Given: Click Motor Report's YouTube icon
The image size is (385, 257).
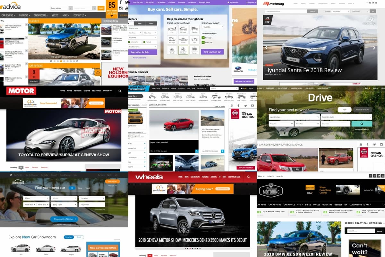Looking at the screenshot, I should tap(232, 106).
